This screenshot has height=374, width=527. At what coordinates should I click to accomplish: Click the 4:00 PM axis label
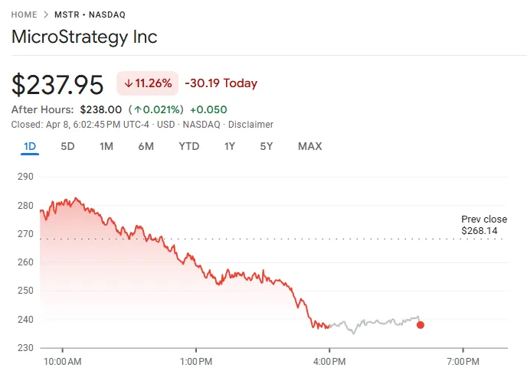[329, 361]
